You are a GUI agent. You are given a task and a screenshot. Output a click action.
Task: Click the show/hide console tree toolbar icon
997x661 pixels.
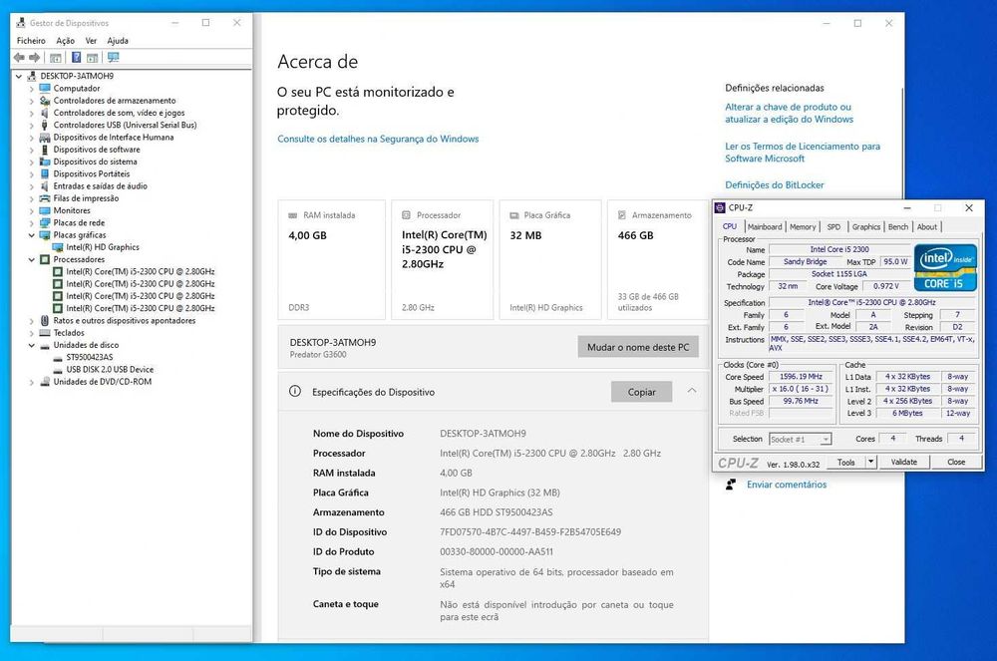coord(55,58)
